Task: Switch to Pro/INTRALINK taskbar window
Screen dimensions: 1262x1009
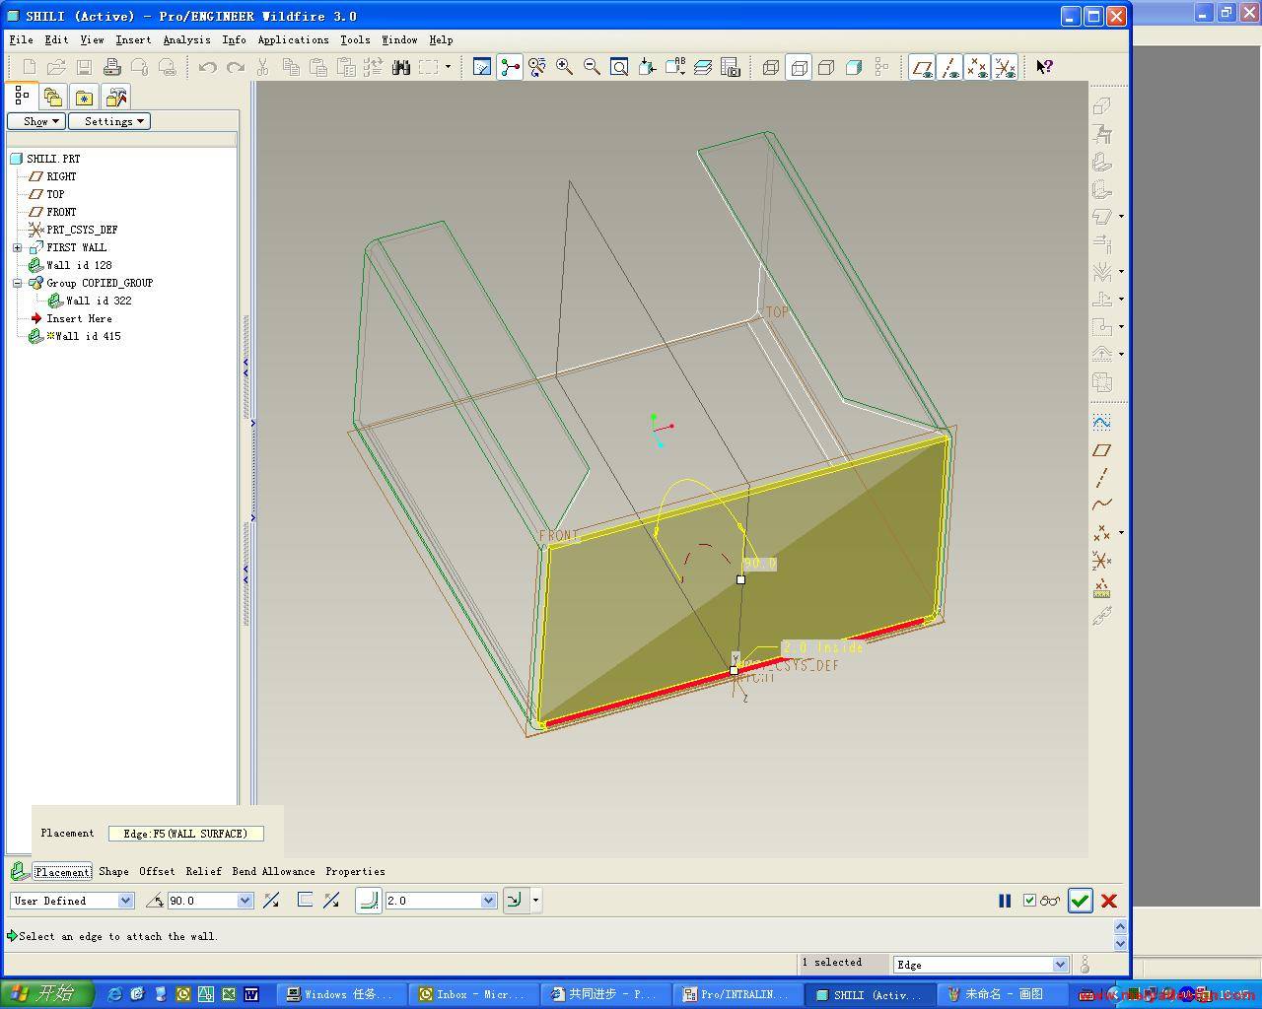Action: click(x=738, y=994)
